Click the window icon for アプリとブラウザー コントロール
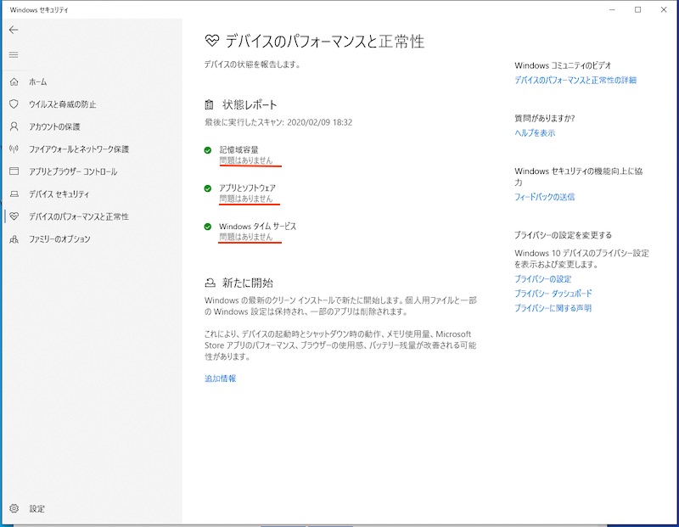This screenshot has height=527, width=679. click(14, 171)
